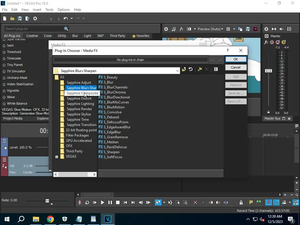Image resolution: width=300 pixels, height=225 pixels.
Task: Open Video Output FX in preview toolbar
Action: coord(181,29)
